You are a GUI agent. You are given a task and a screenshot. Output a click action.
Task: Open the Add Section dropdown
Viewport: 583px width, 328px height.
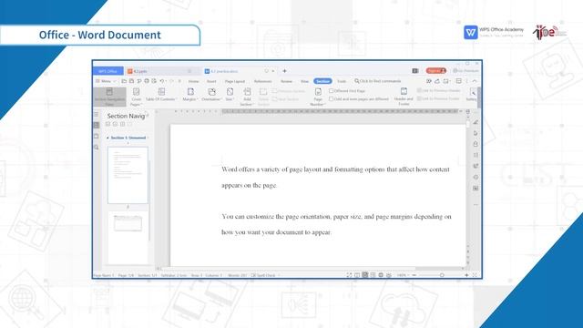[x=247, y=97]
